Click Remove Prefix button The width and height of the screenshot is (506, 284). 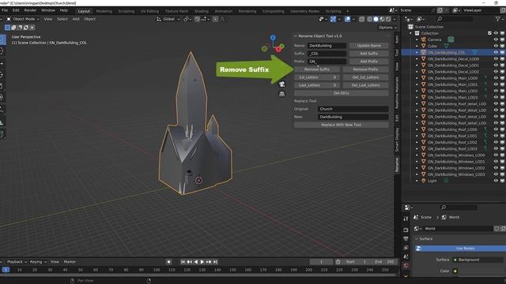pos(365,69)
